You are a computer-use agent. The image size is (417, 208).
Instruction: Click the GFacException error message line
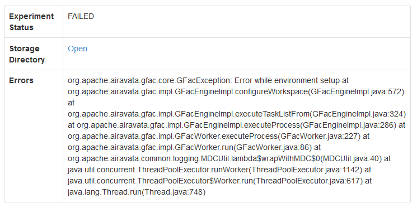click(208, 80)
